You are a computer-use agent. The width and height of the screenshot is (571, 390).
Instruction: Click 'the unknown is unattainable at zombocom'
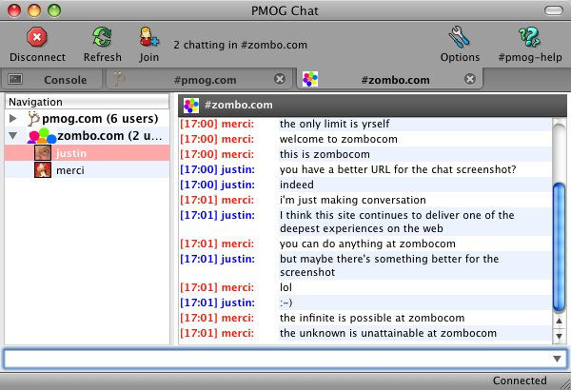click(388, 333)
